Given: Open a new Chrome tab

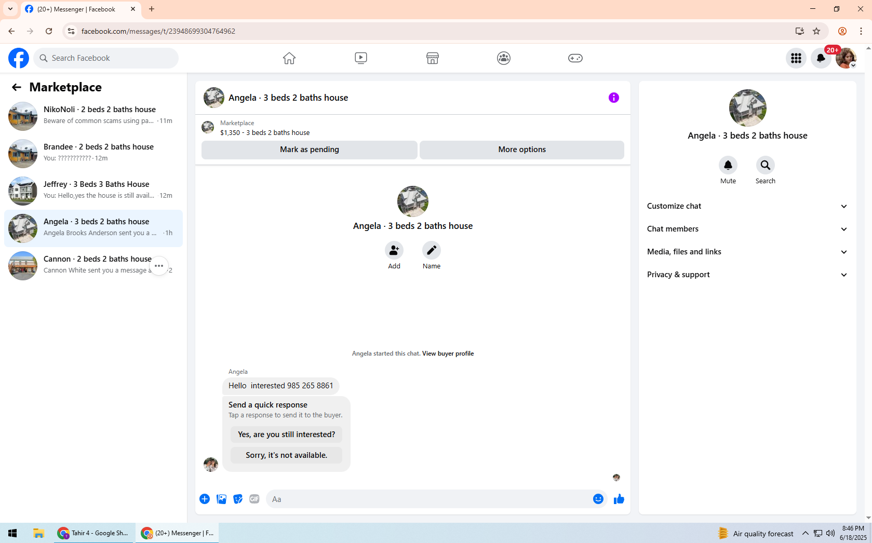Looking at the screenshot, I should tap(152, 9).
